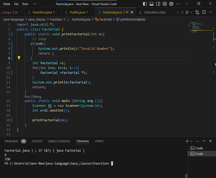
Task: Switch to the Public.java tab
Action: click(x=78, y=12)
